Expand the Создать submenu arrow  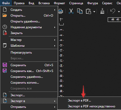tap(55, 10)
